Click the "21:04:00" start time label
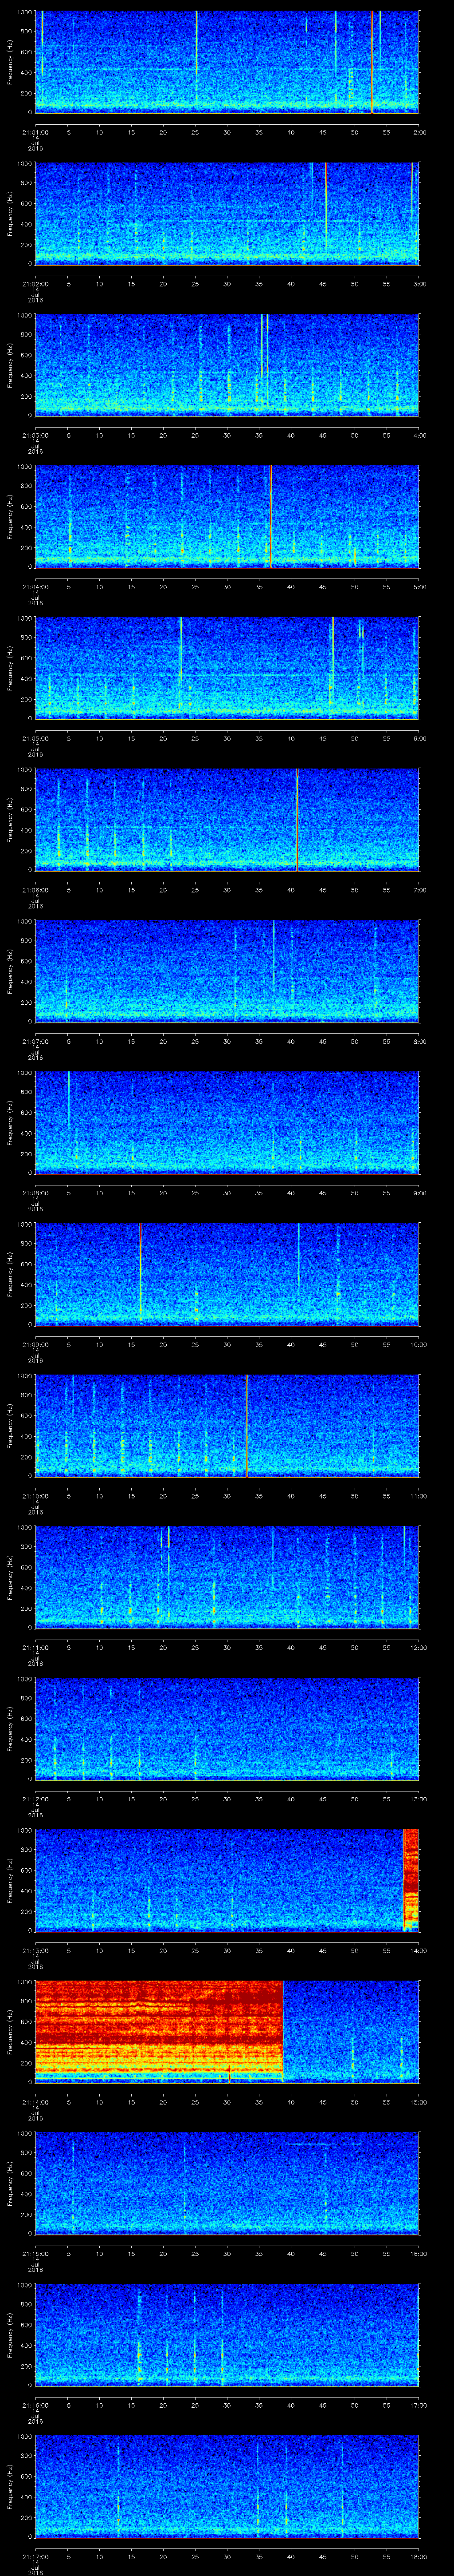This screenshot has height=2576, width=454. click(x=36, y=586)
